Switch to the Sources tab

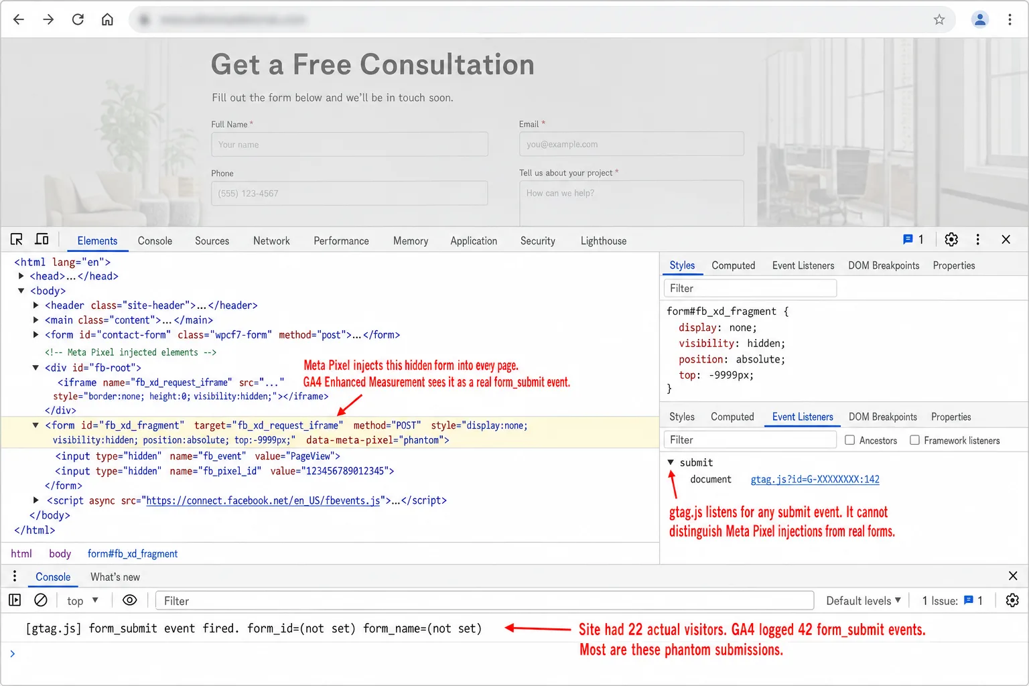click(x=212, y=241)
